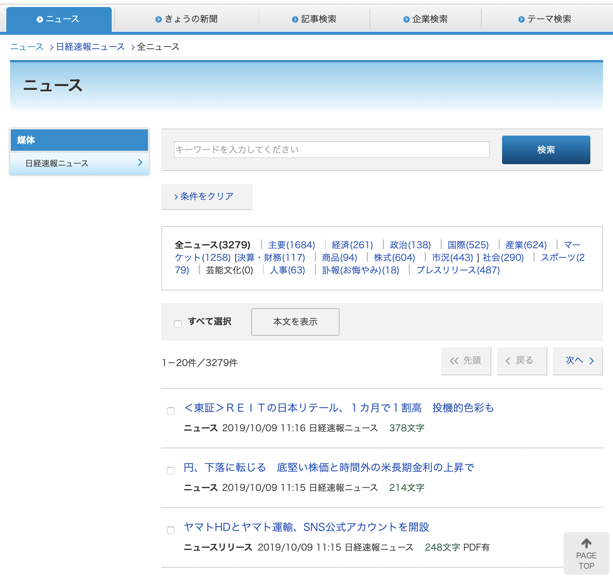
Task: Click the 検索 button
Action: tap(546, 150)
